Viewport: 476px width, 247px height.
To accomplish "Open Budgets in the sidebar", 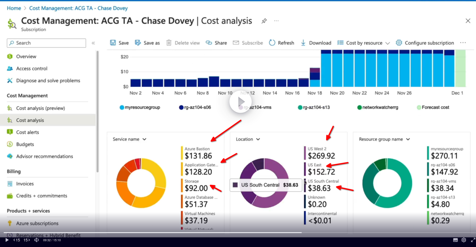I will [x=25, y=144].
